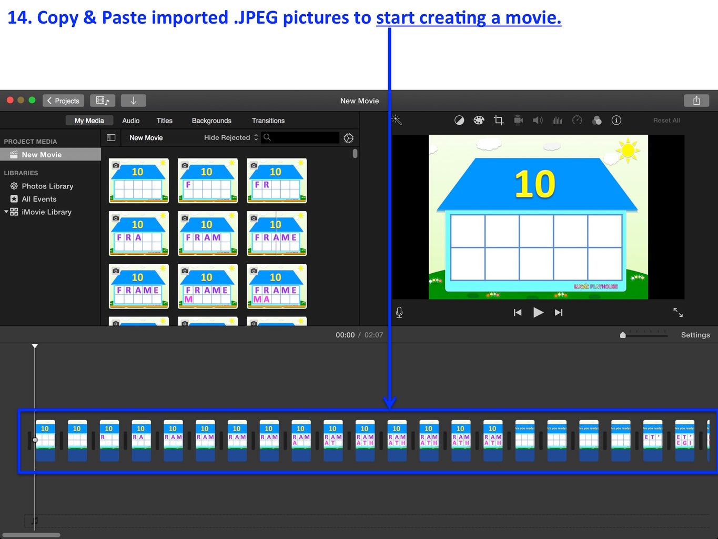This screenshot has width=718, height=539.
Task: Switch to the Audio tab
Action: (130, 120)
